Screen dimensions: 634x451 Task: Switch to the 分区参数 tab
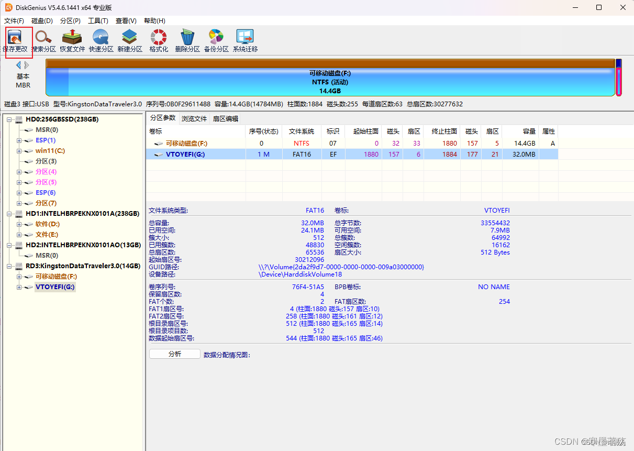pyautogui.click(x=162, y=118)
